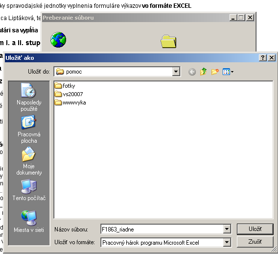Click the F1863_riadne filename field
Image resolution: width=278 pixels, height=254 pixels.
162,229
